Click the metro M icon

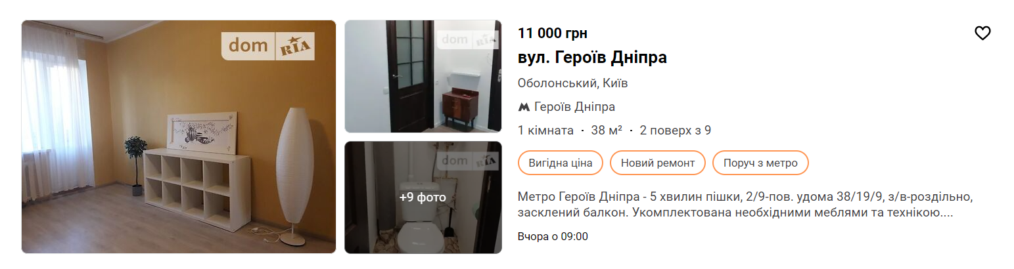(524, 107)
